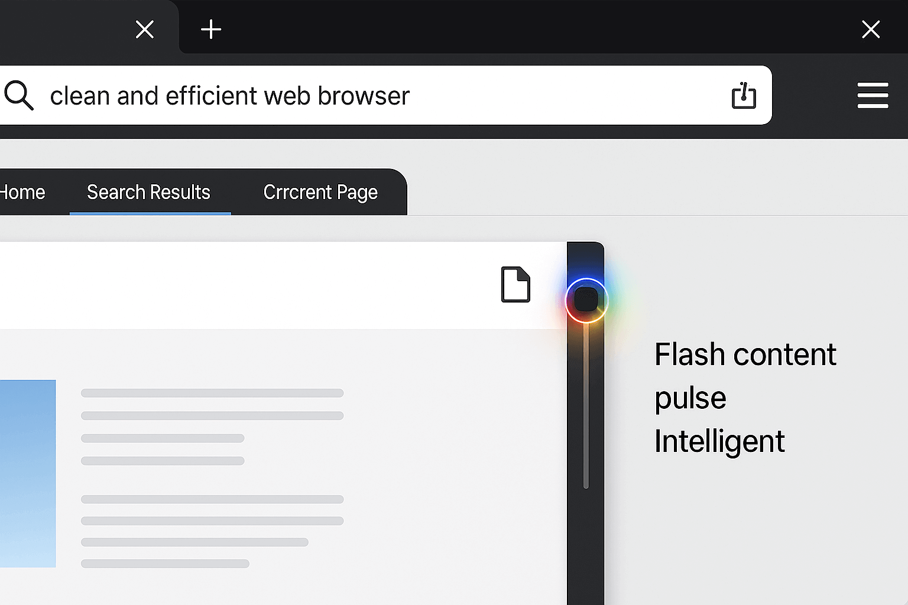Open the Crrcrent Page tab
Image resolution: width=908 pixels, height=605 pixels.
point(320,193)
